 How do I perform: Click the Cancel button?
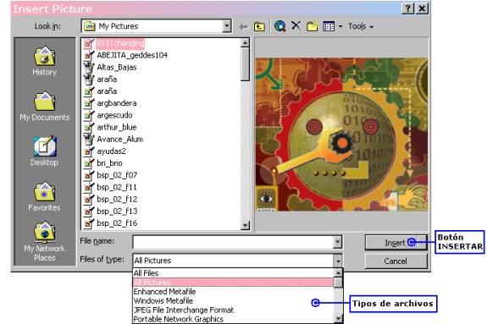coord(396,261)
